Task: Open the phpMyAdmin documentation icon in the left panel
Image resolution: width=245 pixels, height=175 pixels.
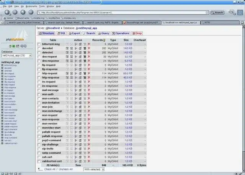Action: pyautogui.click(x=22, y=46)
